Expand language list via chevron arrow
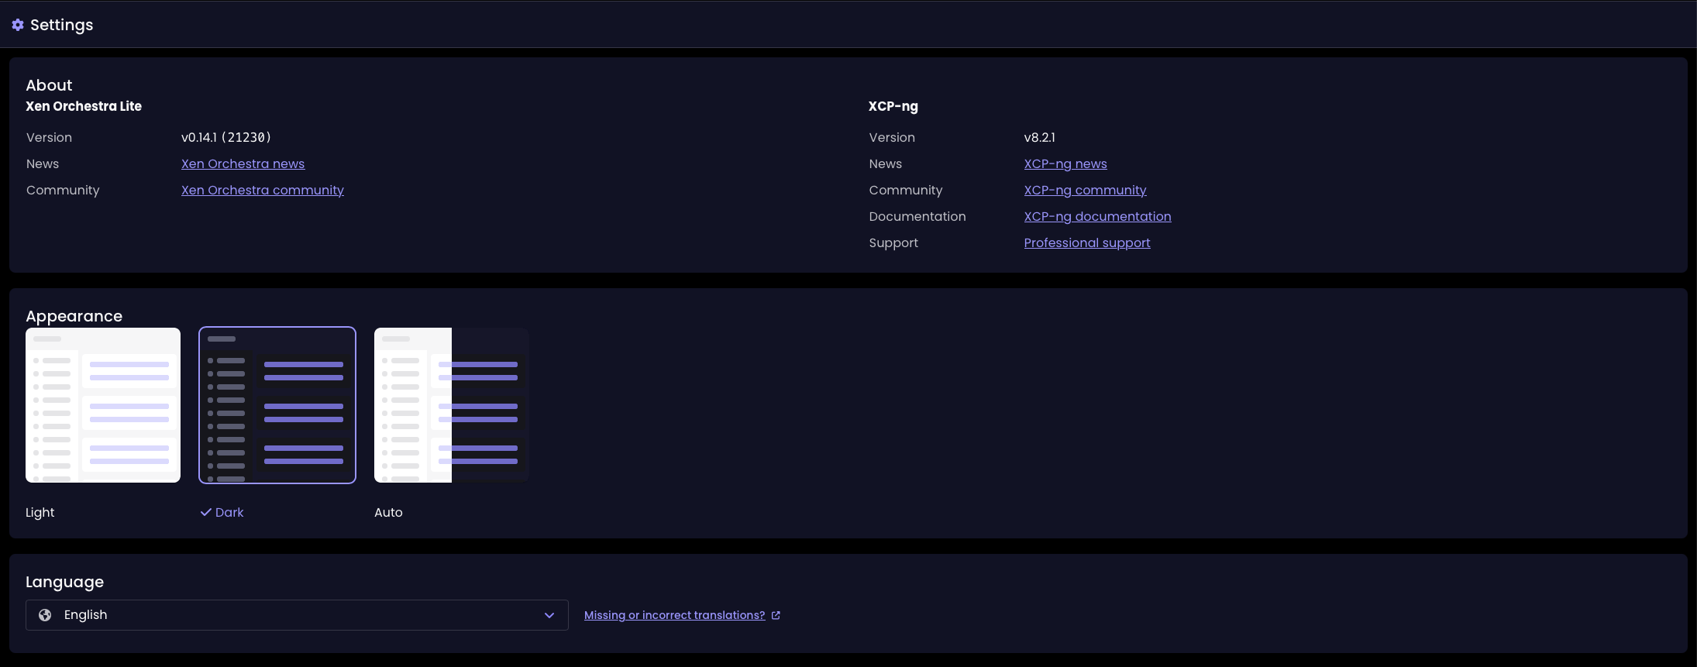Image resolution: width=1697 pixels, height=667 pixels. coord(549,615)
